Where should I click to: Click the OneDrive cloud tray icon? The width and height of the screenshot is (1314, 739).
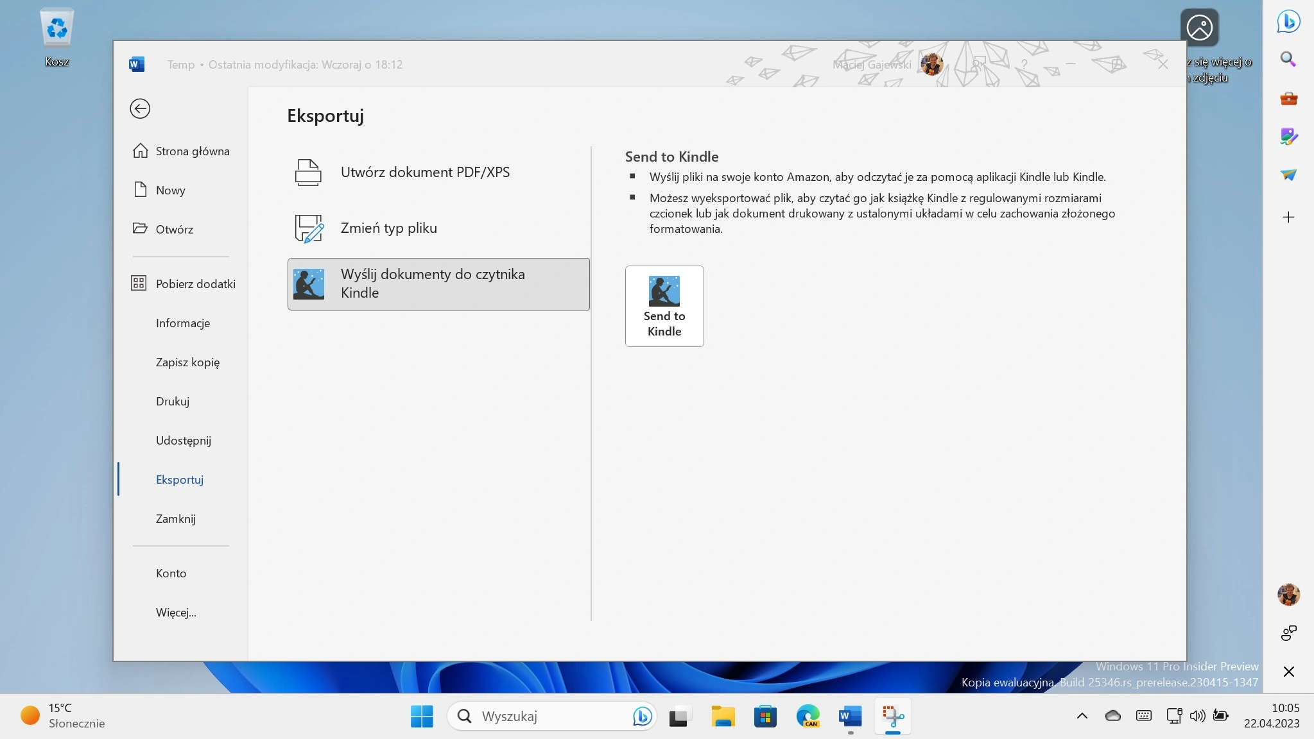[x=1113, y=716]
